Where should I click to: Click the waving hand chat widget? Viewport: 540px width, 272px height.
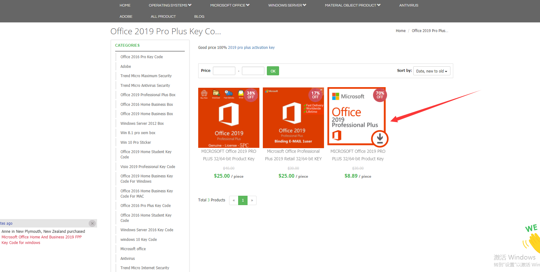(532, 238)
